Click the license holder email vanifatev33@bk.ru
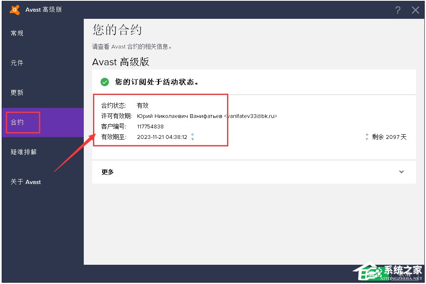Viewport: 426px width, 284px height. point(250,116)
